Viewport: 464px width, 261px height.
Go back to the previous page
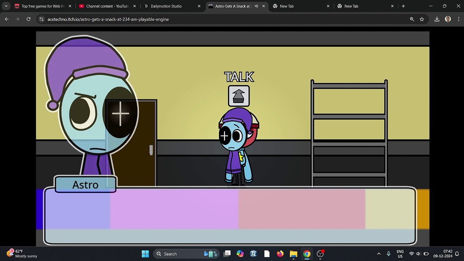coord(7,19)
